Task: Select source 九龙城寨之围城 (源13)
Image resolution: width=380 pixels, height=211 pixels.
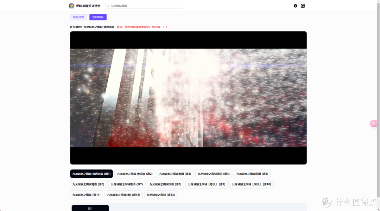Action: click(x=160, y=194)
